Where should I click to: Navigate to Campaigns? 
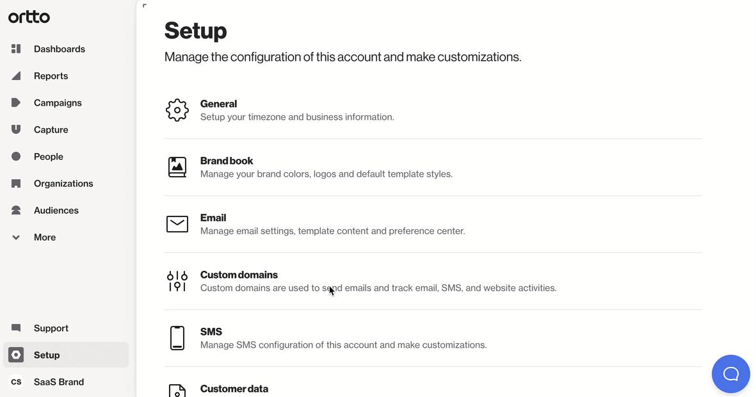(58, 103)
